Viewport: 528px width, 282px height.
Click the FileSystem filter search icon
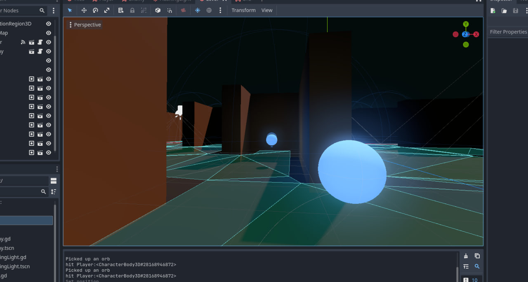point(43,192)
